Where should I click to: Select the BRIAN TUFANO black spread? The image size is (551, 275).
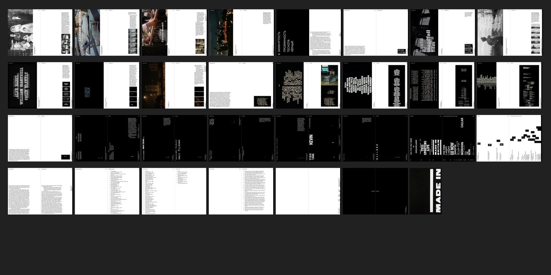[x=174, y=138]
